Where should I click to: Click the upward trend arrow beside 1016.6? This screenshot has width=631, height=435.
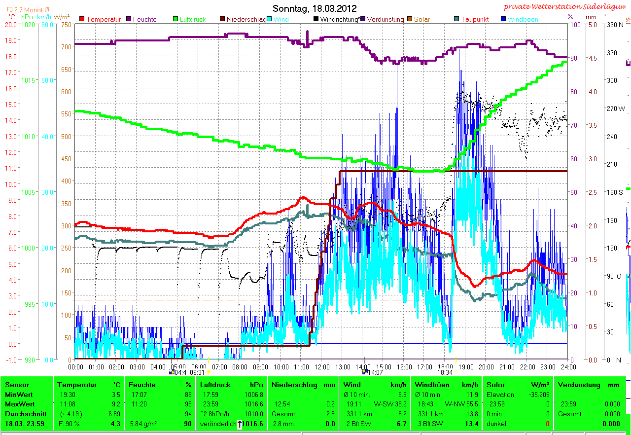tap(240, 424)
